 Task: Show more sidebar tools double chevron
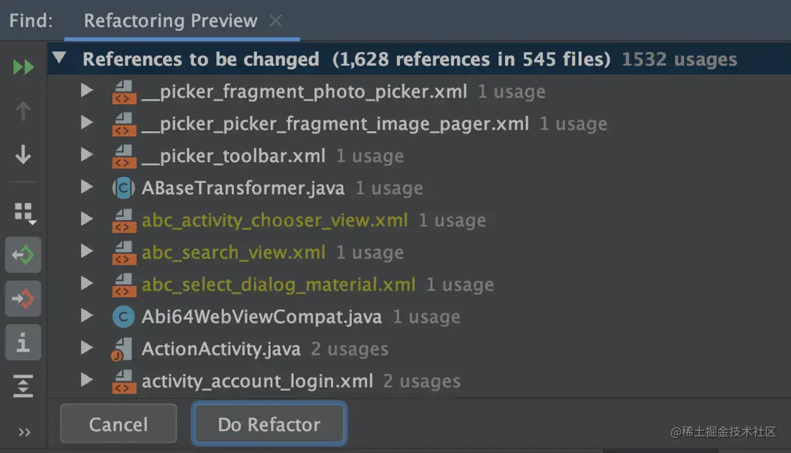25,433
